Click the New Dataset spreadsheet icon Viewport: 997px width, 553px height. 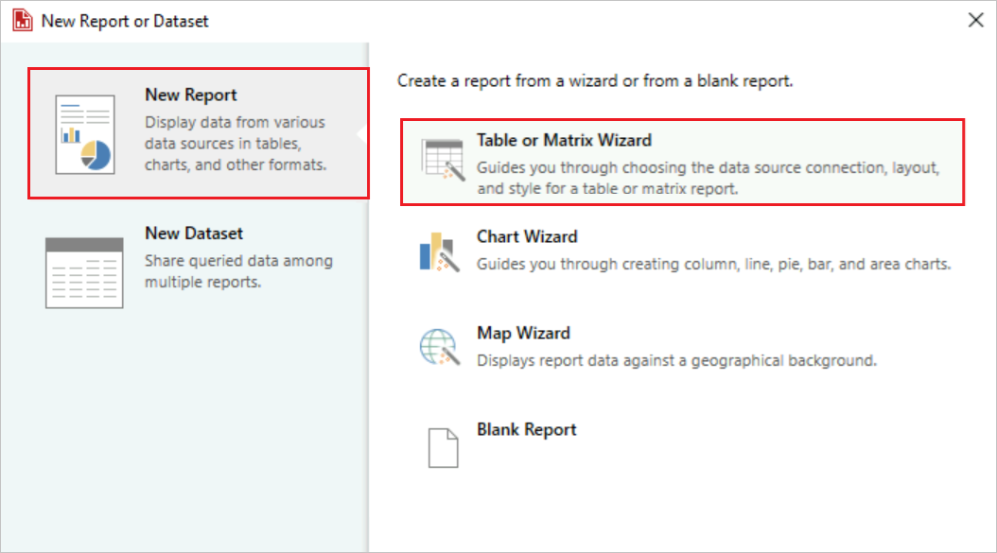click(x=82, y=269)
